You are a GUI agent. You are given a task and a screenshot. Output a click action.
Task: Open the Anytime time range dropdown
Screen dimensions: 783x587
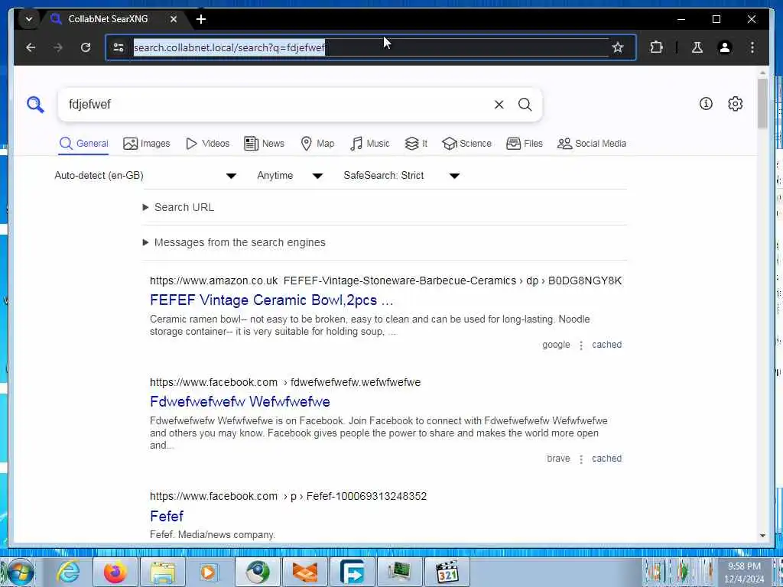290,176
